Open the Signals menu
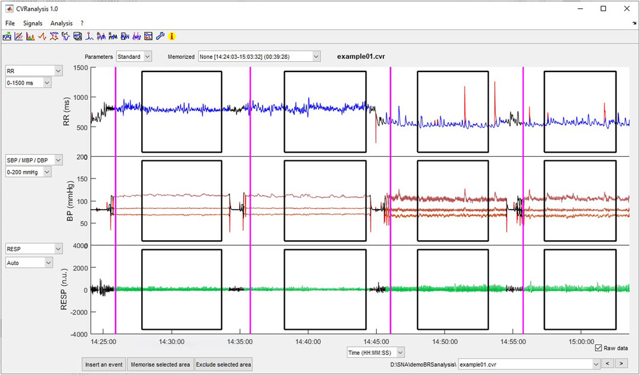The image size is (640, 375). point(32,23)
